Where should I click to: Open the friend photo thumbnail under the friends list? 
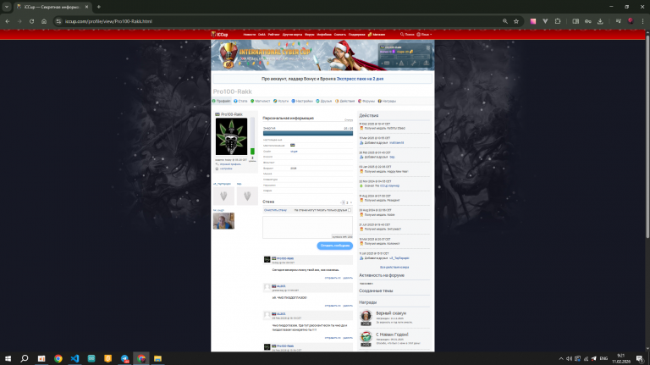pos(223,221)
